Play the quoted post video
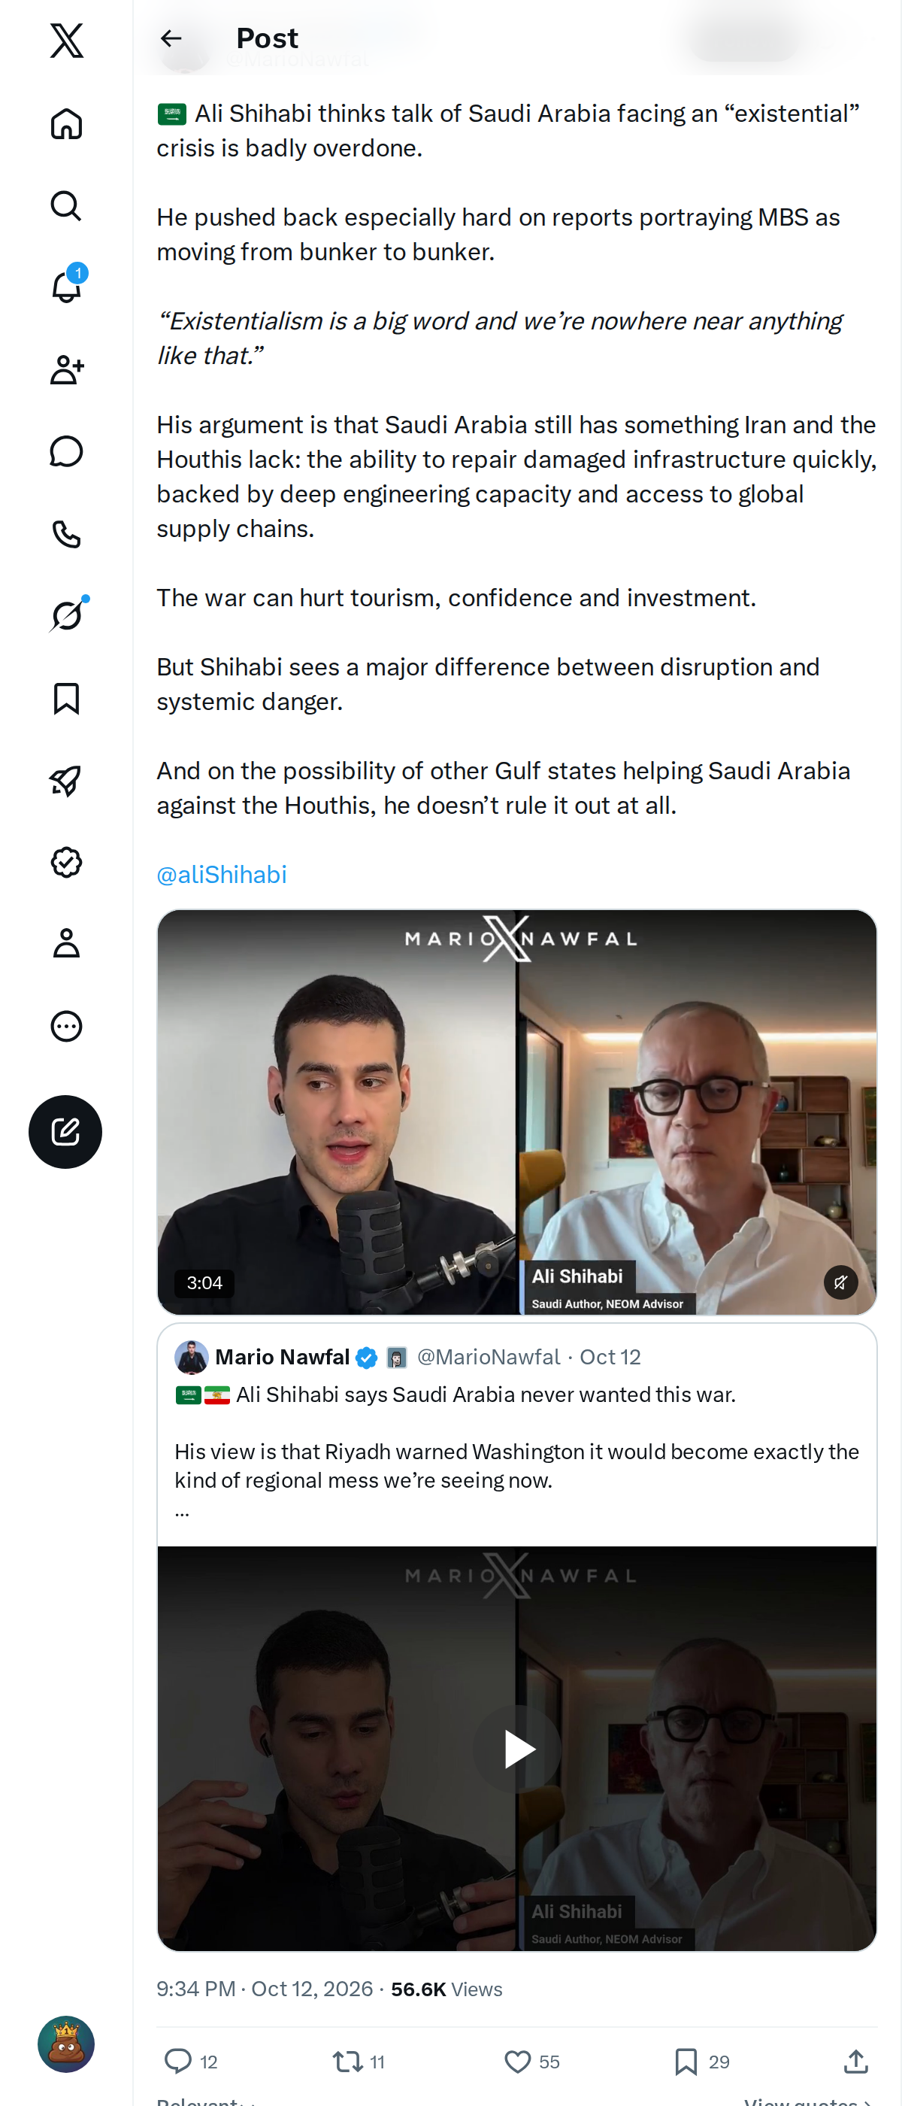902x2106 pixels. coord(517,1749)
